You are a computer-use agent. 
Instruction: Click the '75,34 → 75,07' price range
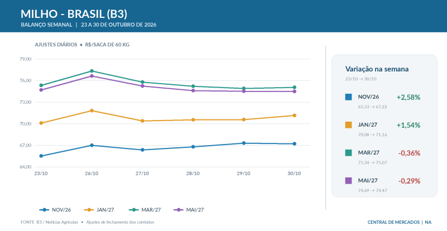point(373,162)
